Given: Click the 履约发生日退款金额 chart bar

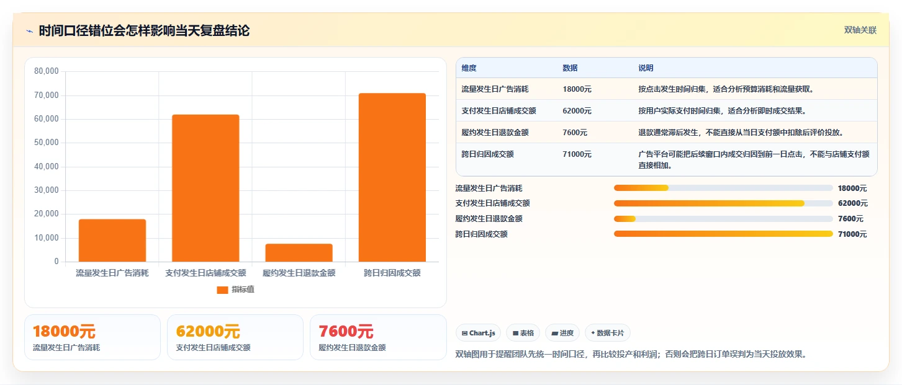Looking at the screenshot, I should click(299, 252).
